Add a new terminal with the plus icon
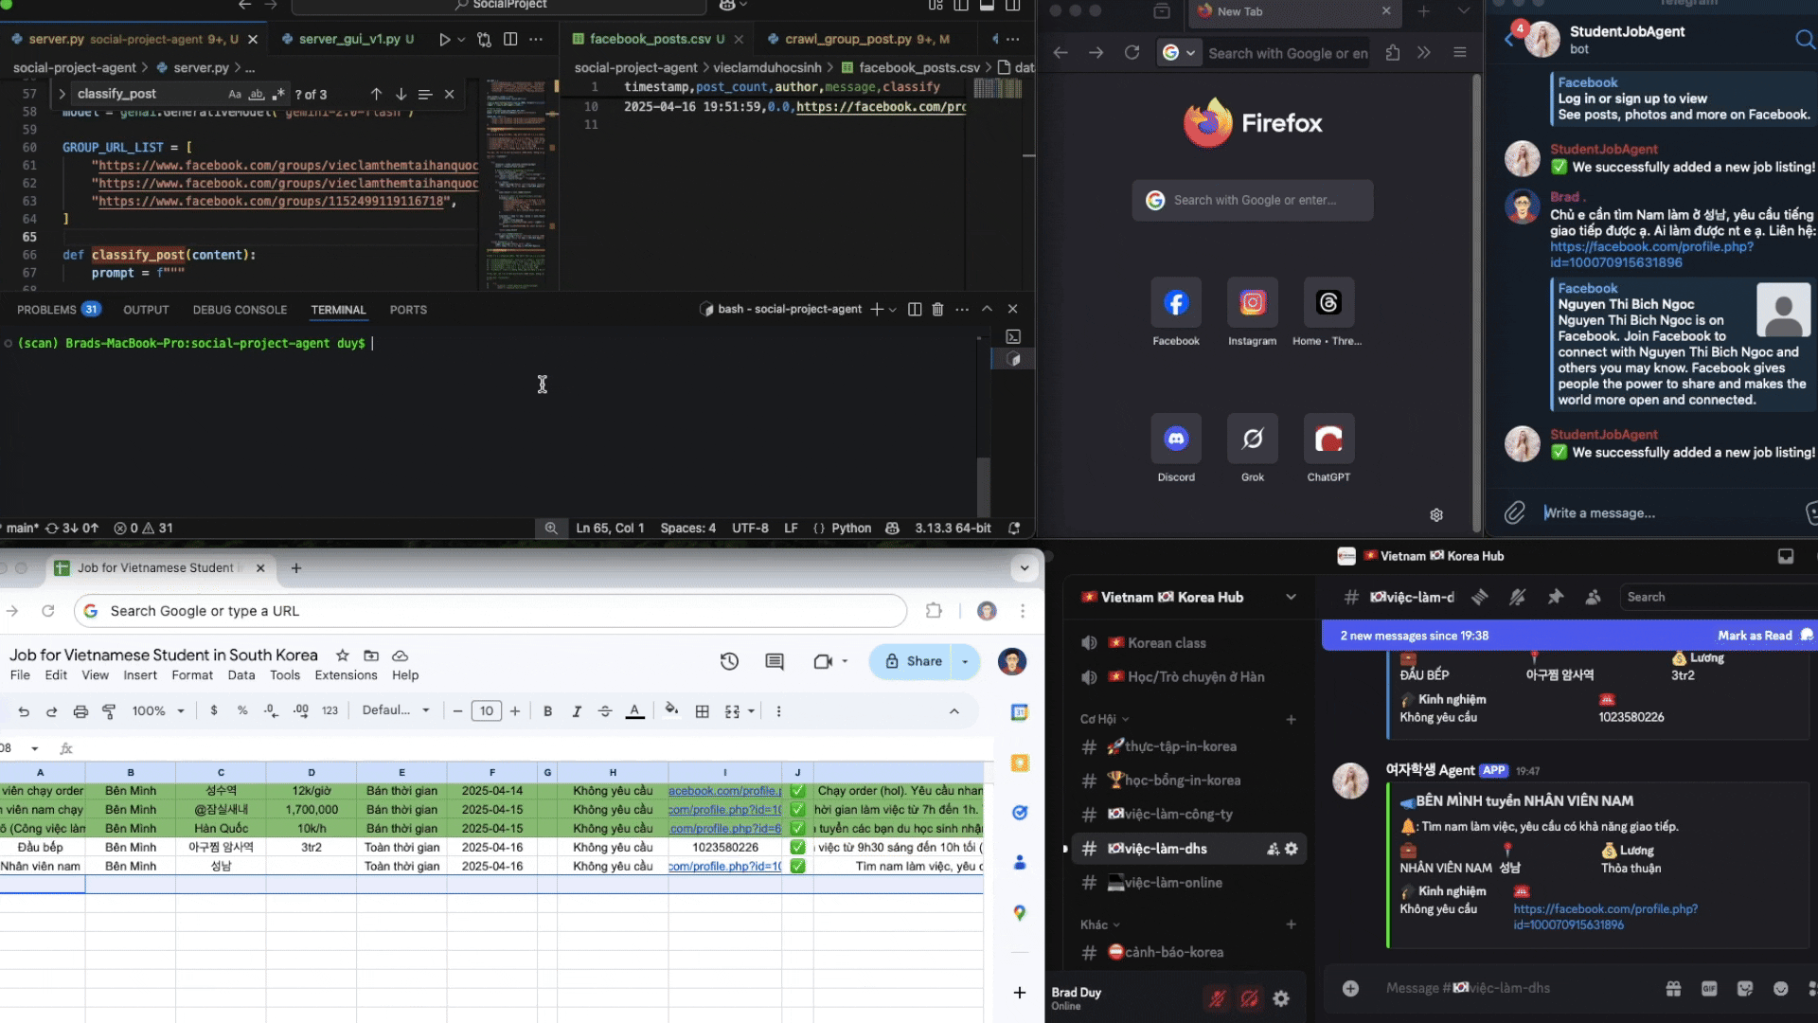The height and width of the screenshot is (1023, 1818). (x=877, y=309)
